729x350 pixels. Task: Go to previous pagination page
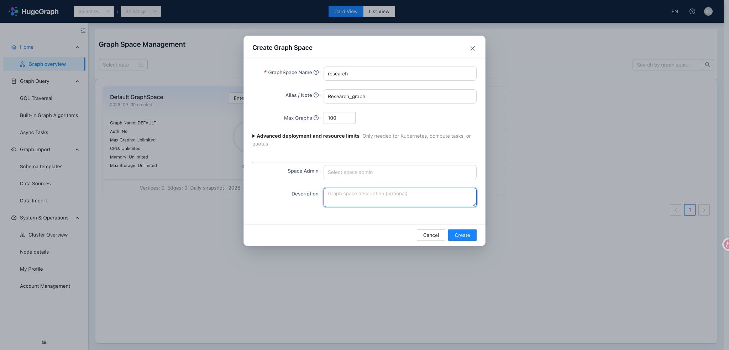point(676,210)
